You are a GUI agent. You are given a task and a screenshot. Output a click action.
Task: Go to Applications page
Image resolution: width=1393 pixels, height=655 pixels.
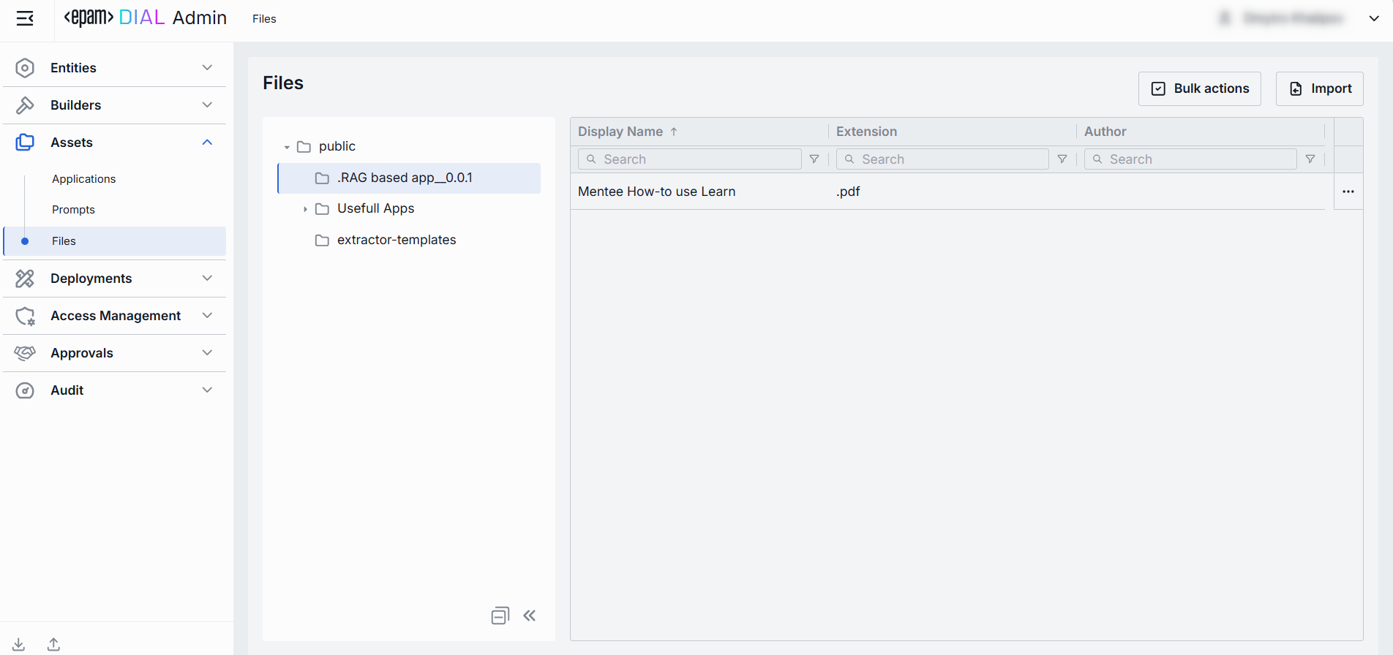[x=83, y=179]
